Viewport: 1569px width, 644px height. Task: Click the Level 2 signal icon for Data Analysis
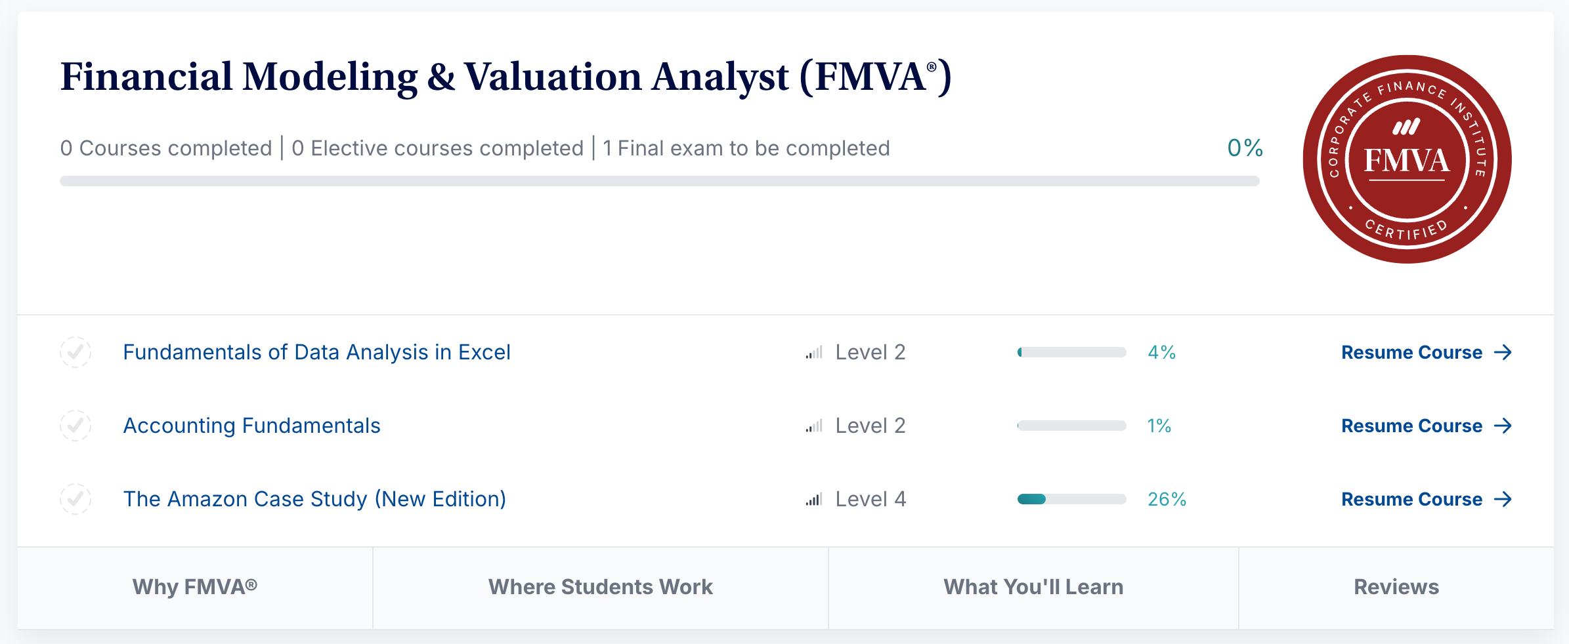(814, 353)
